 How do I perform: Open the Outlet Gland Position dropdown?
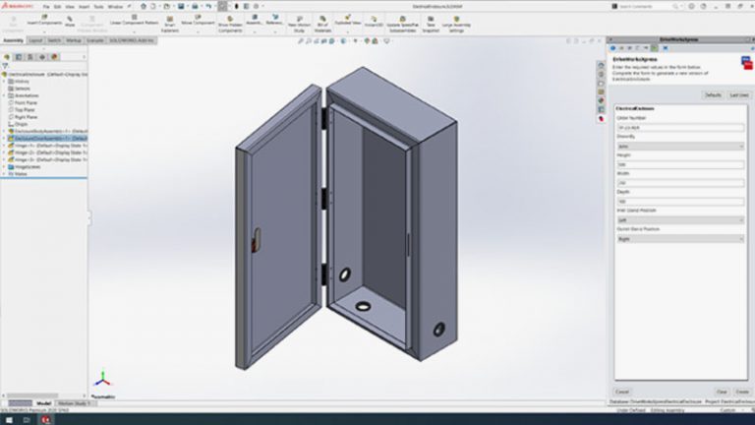(x=680, y=239)
